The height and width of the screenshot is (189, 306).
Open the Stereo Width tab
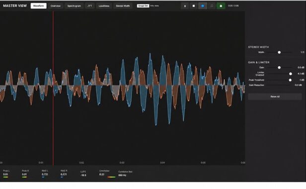(123, 6)
